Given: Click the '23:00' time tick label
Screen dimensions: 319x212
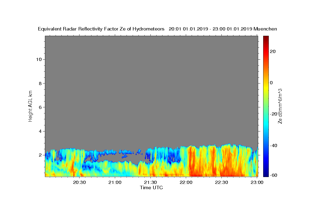Looking at the screenshot, I should point(257,182).
